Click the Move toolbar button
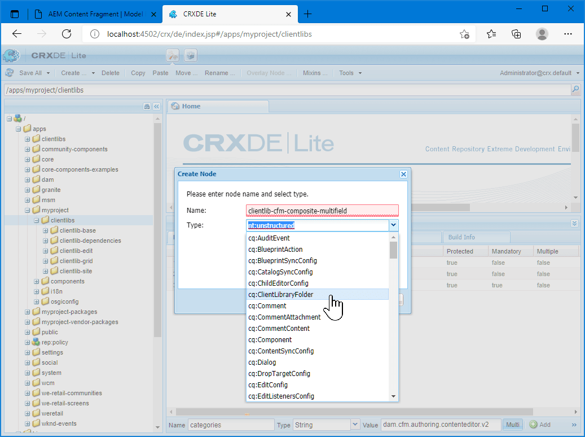The height and width of the screenshot is (437, 585). (187, 73)
